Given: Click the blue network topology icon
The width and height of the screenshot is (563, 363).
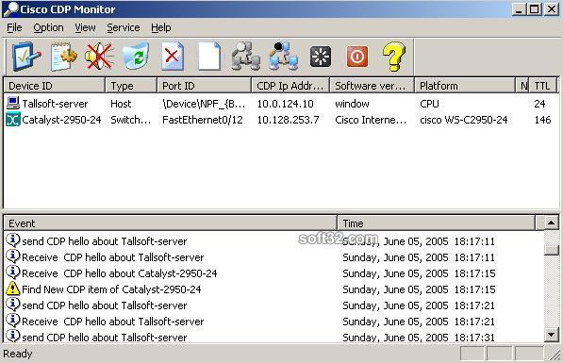Looking at the screenshot, I should [x=283, y=57].
